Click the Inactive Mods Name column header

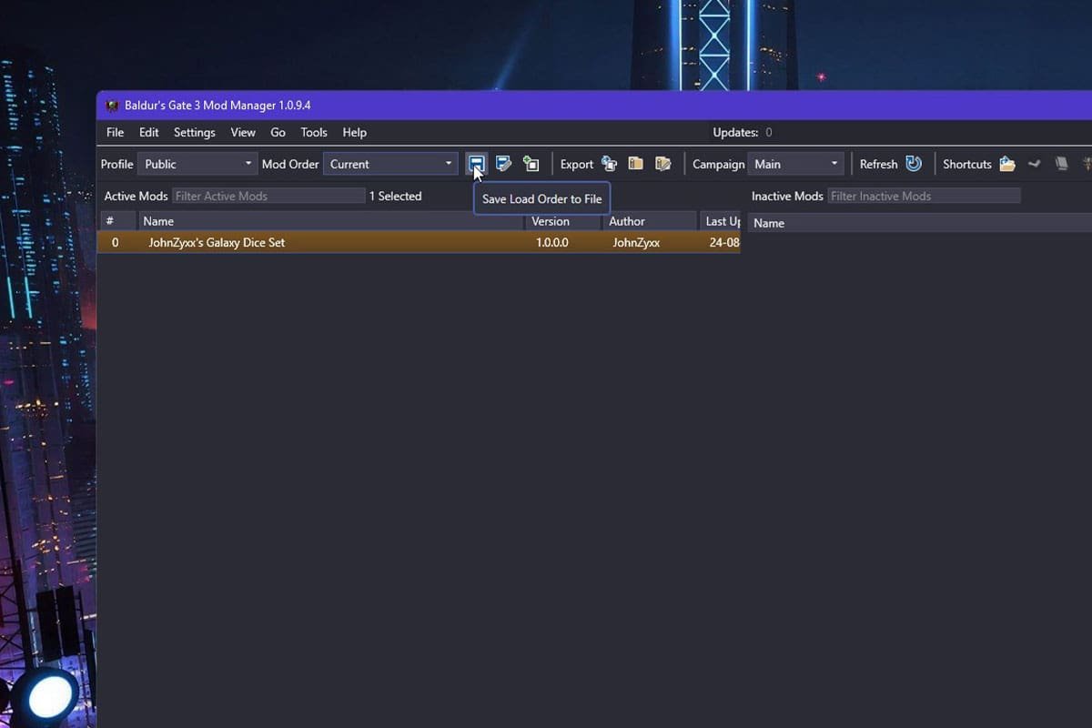click(x=920, y=223)
